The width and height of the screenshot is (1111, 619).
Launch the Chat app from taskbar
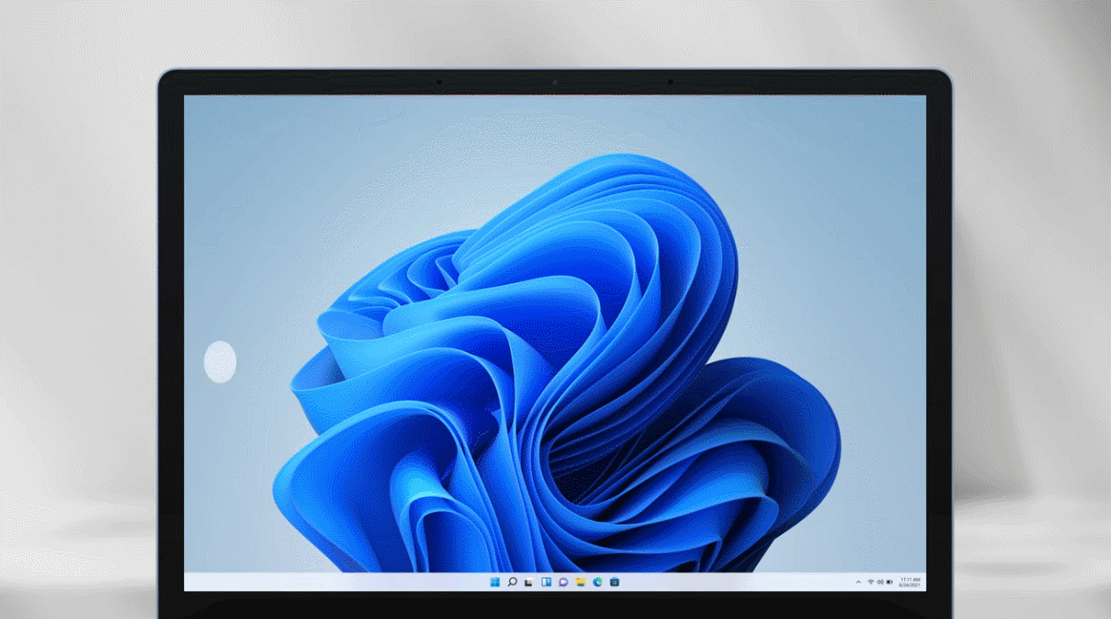coord(564,582)
